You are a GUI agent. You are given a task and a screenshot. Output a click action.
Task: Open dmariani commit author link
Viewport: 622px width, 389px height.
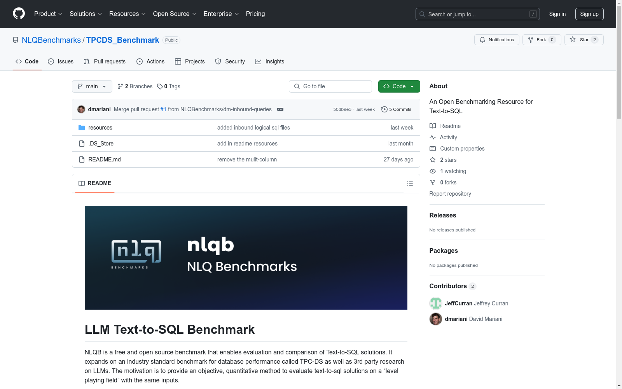[x=100, y=109]
